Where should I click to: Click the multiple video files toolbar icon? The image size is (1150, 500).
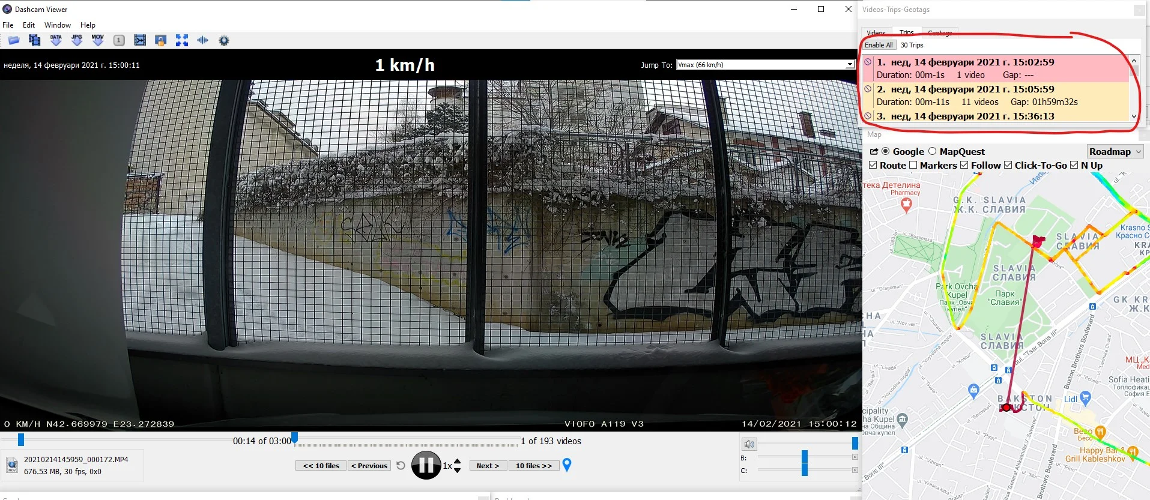click(34, 40)
